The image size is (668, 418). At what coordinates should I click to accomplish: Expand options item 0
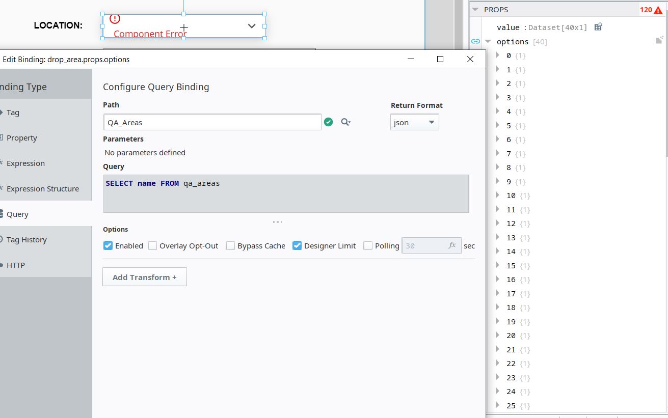(498, 55)
